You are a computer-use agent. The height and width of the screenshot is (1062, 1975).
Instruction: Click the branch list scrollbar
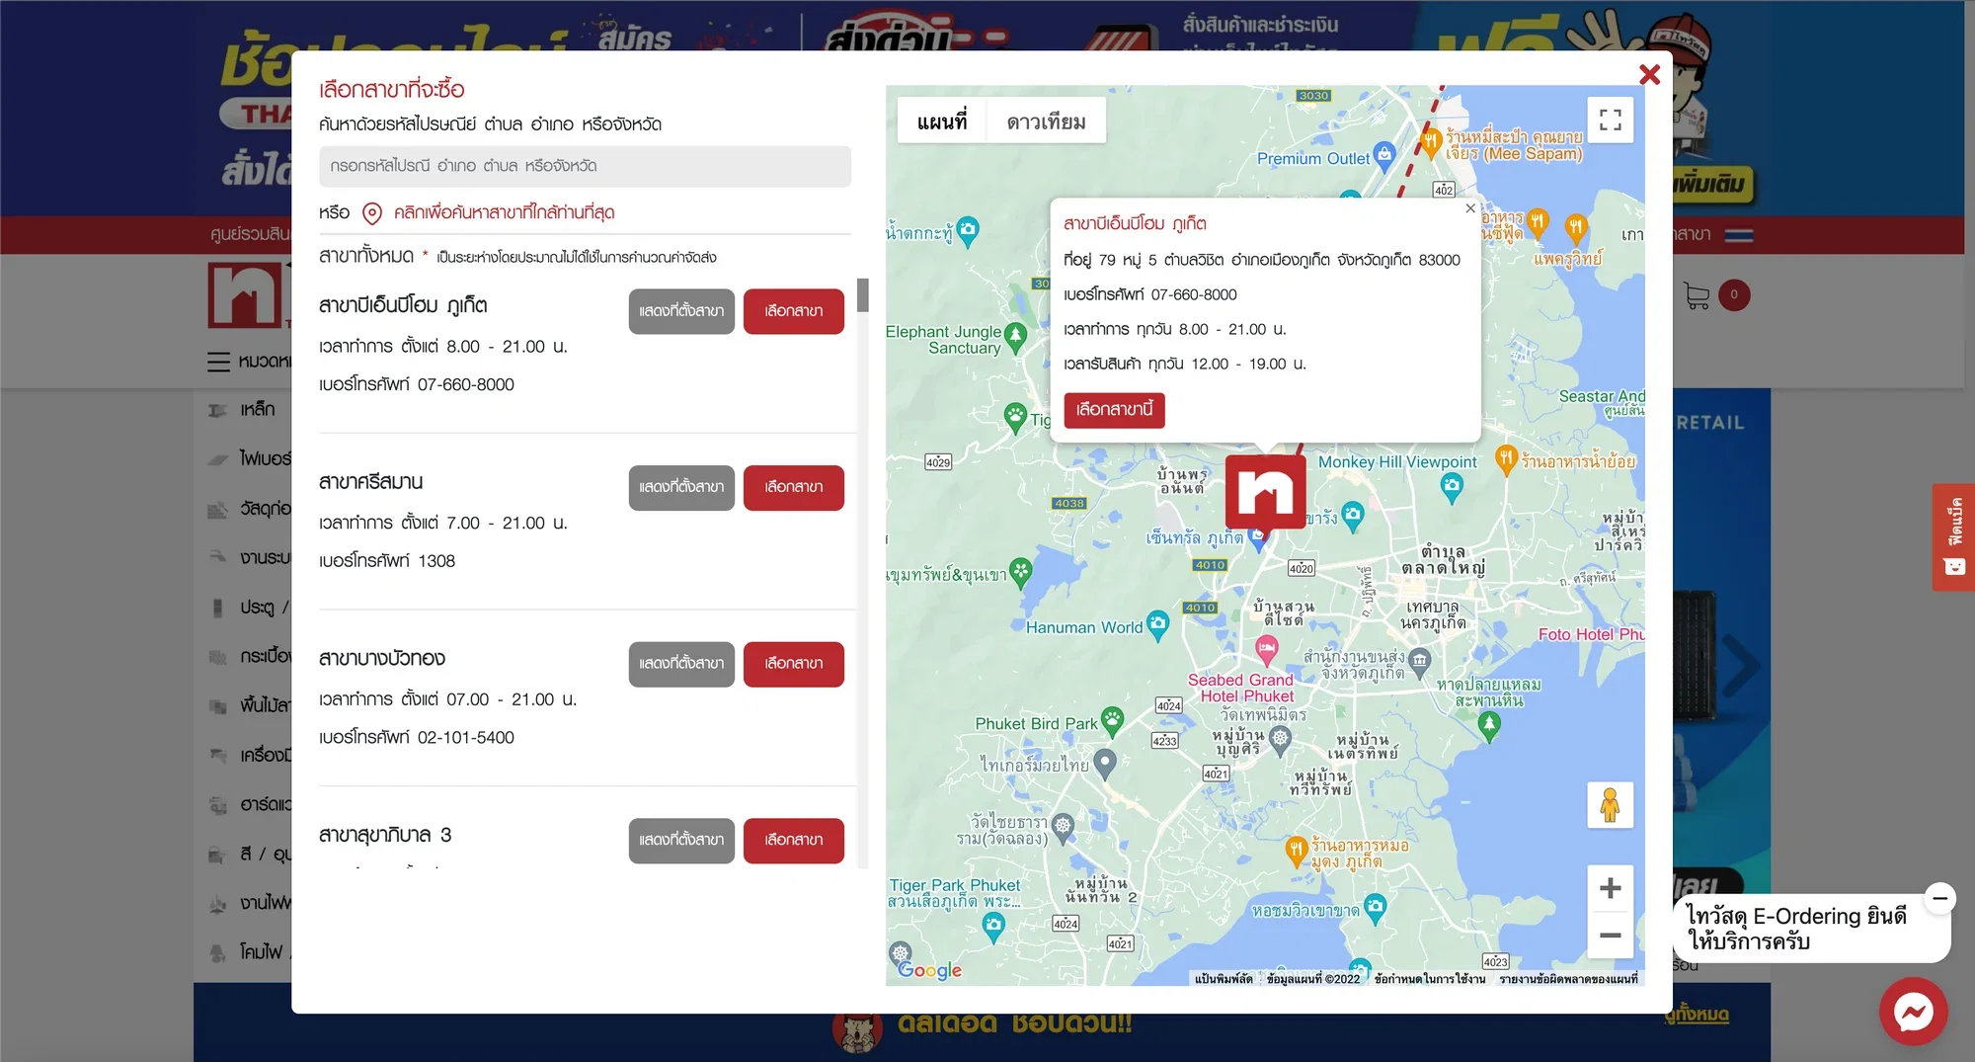(x=863, y=295)
